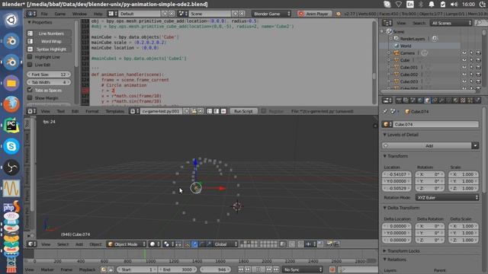Collapse the Properties panel in text editor
488x274 pixels.
point(30,22)
